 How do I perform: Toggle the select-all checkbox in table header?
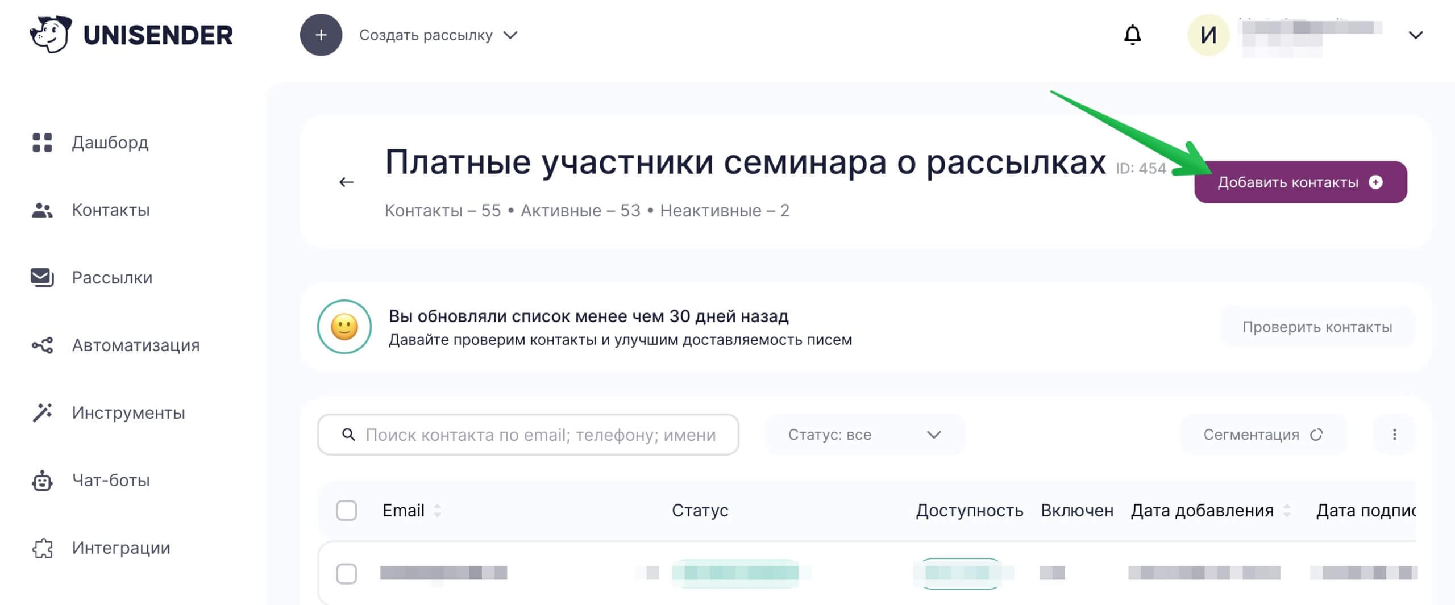(346, 511)
